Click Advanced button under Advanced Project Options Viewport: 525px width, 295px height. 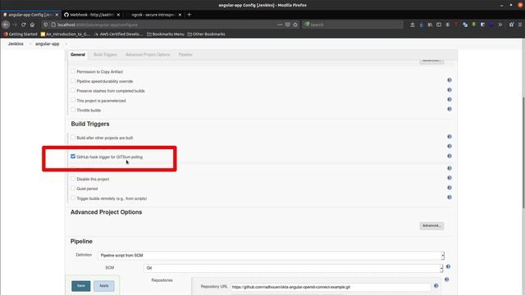tap(432, 226)
